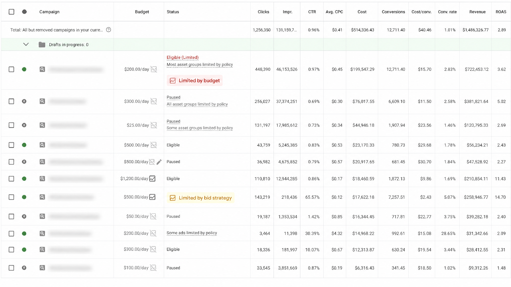Check the box for $200.00/day Eligible (Limited) campaign
The width and height of the screenshot is (511, 287).
tap(11, 69)
